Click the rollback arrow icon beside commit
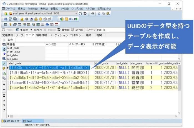The width and height of the screenshot is (194, 128). (85, 14)
